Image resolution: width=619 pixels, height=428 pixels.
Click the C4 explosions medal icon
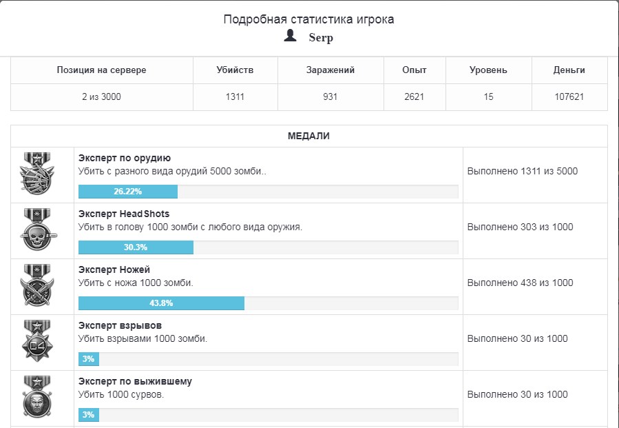(37, 340)
